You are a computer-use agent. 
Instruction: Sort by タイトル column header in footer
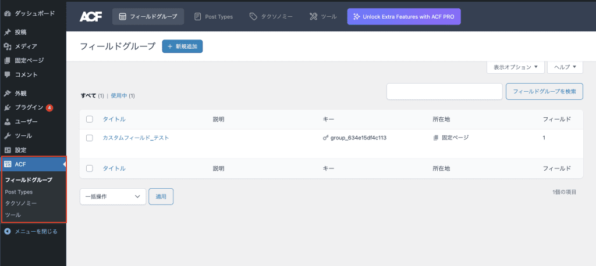click(x=114, y=168)
